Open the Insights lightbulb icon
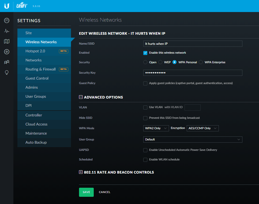 coord(7,73)
